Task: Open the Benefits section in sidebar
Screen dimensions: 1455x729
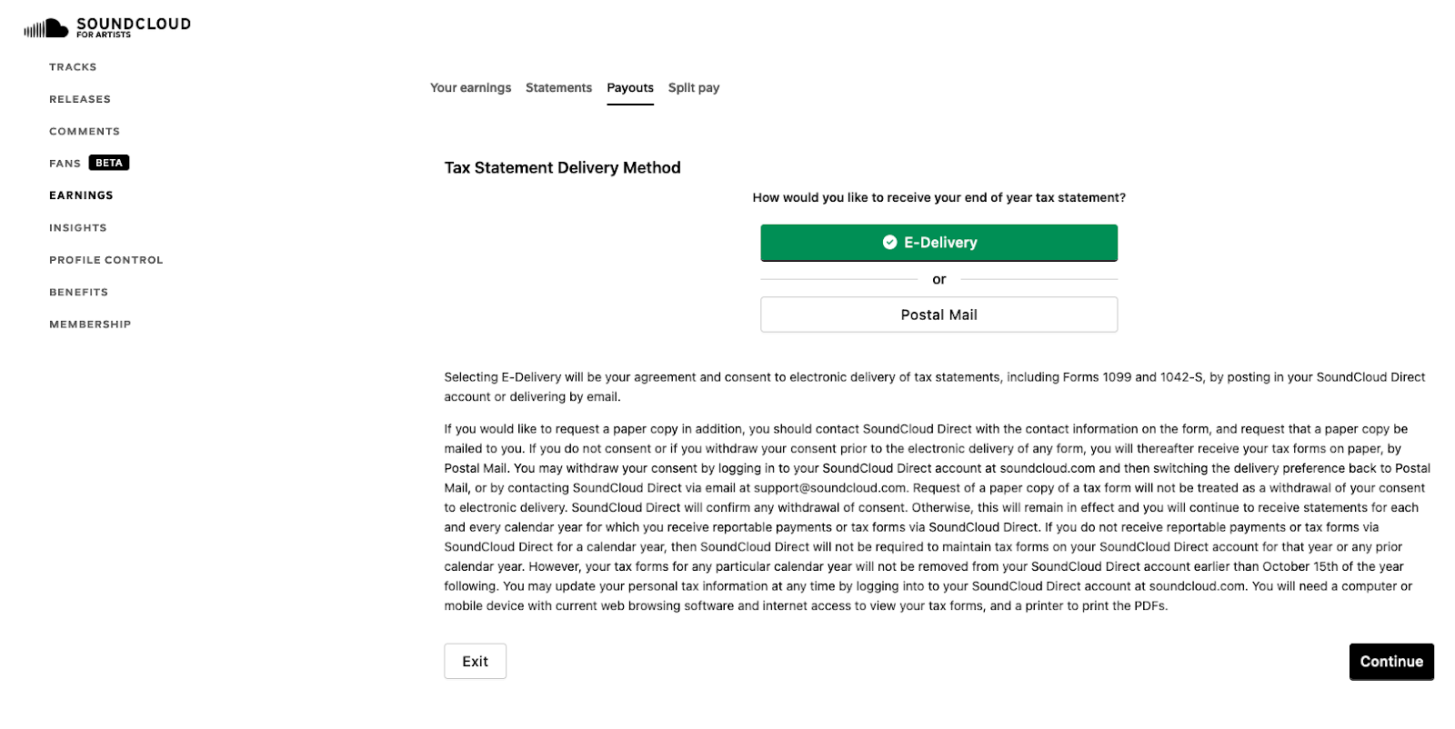Action: (x=78, y=292)
